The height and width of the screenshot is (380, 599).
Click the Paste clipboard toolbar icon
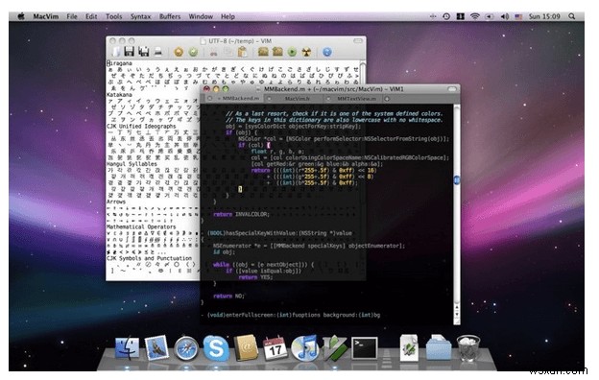coord(242,52)
